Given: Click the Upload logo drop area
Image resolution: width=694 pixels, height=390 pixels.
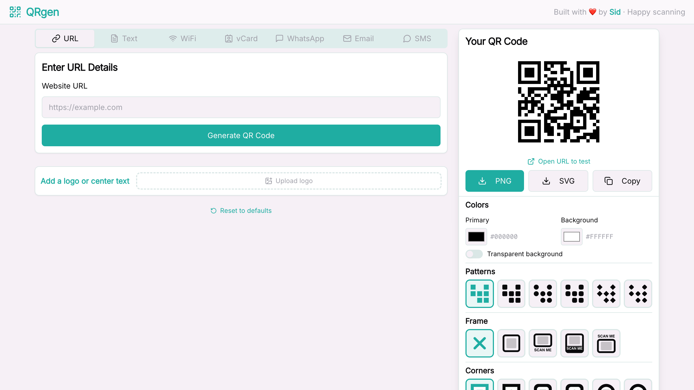Looking at the screenshot, I should pos(289,181).
